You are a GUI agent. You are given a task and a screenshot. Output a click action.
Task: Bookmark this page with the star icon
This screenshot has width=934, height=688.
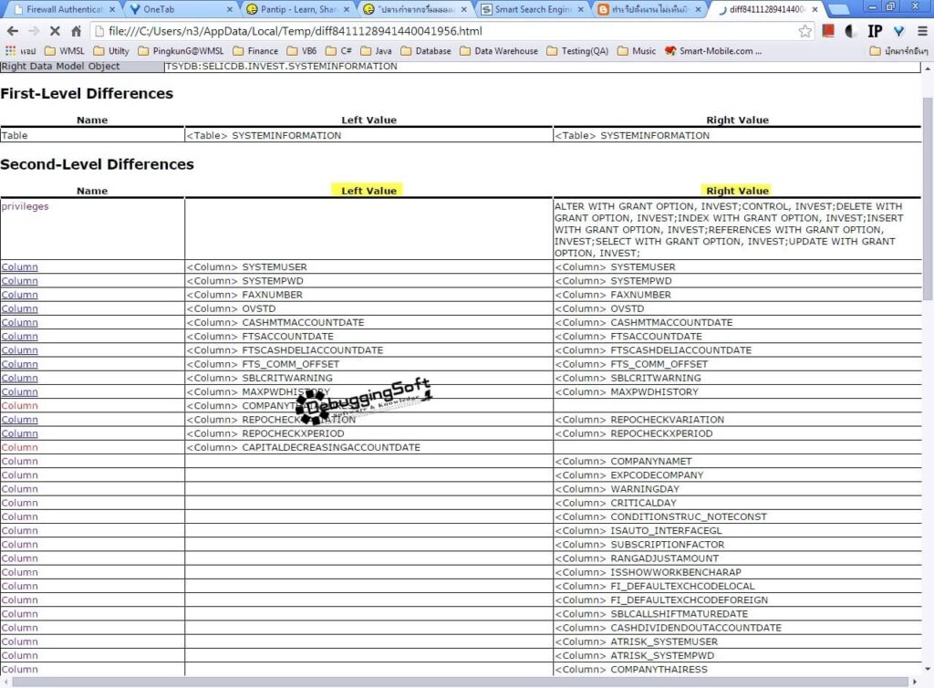(x=804, y=31)
